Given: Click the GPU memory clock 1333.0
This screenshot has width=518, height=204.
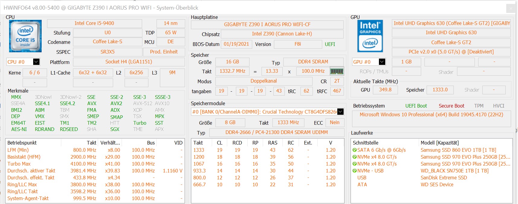Looking at the screenshot, I should [x=440, y=90].
